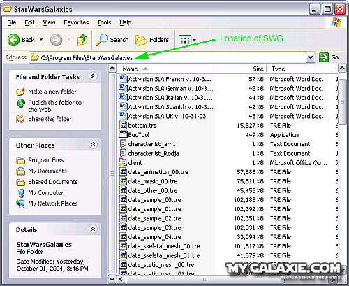
Task: Collapse the File and Folder Tasks panel
Action: click(93, 76)
